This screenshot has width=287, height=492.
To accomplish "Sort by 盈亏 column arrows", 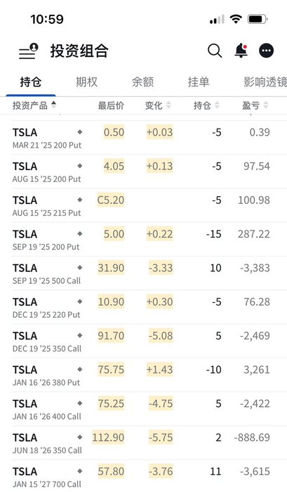I will coord(266,105).
